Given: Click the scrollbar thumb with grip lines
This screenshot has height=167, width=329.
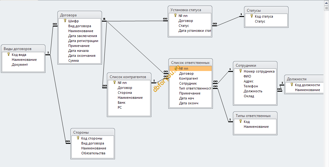Looking at the screenshot, I should pos(327,8).
